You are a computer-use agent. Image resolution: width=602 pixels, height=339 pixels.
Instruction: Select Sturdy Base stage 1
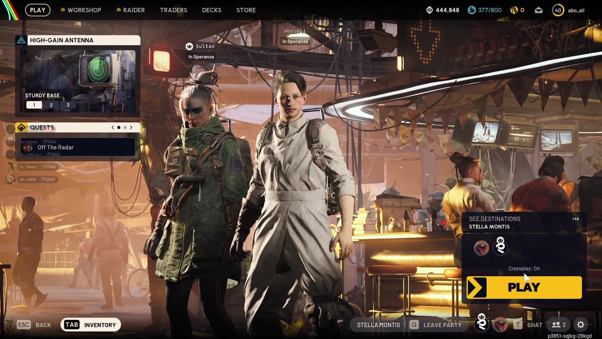tap(34, 105)
